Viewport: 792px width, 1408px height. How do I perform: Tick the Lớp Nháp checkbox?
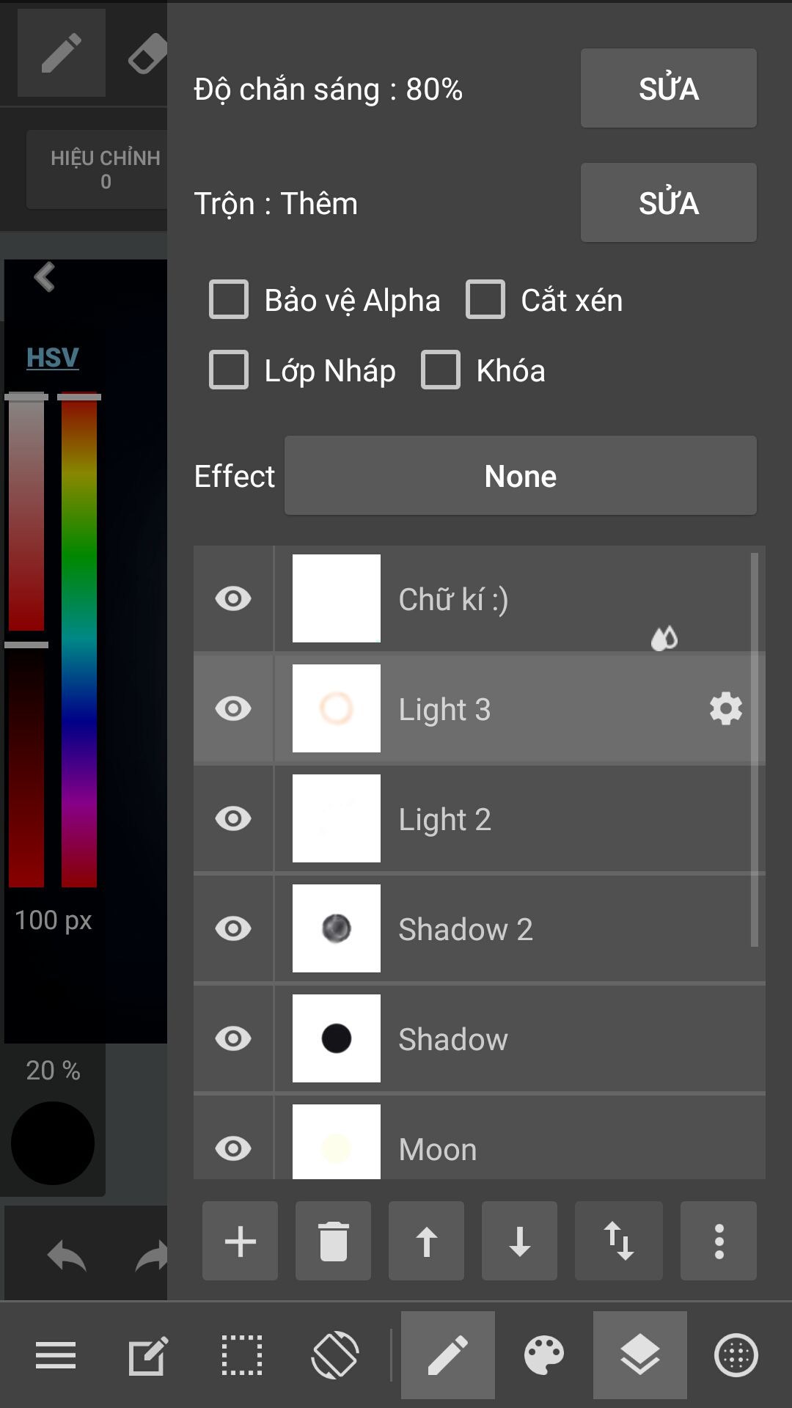(229, 370)
